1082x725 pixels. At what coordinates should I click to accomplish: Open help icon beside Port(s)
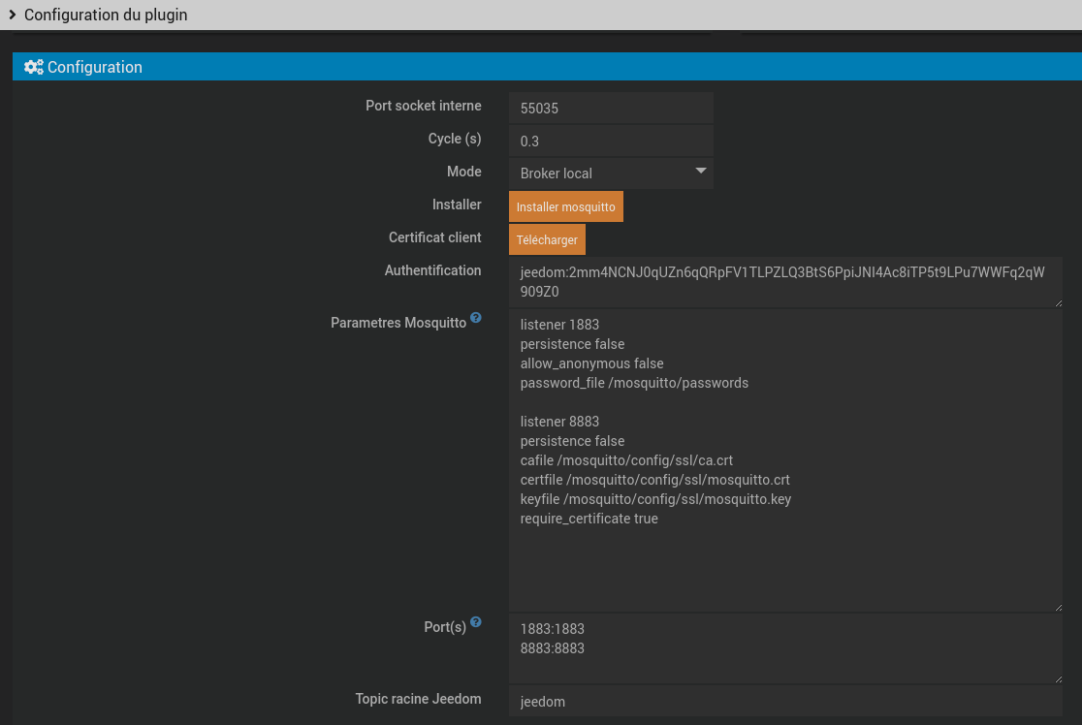[x=475, y=622]
